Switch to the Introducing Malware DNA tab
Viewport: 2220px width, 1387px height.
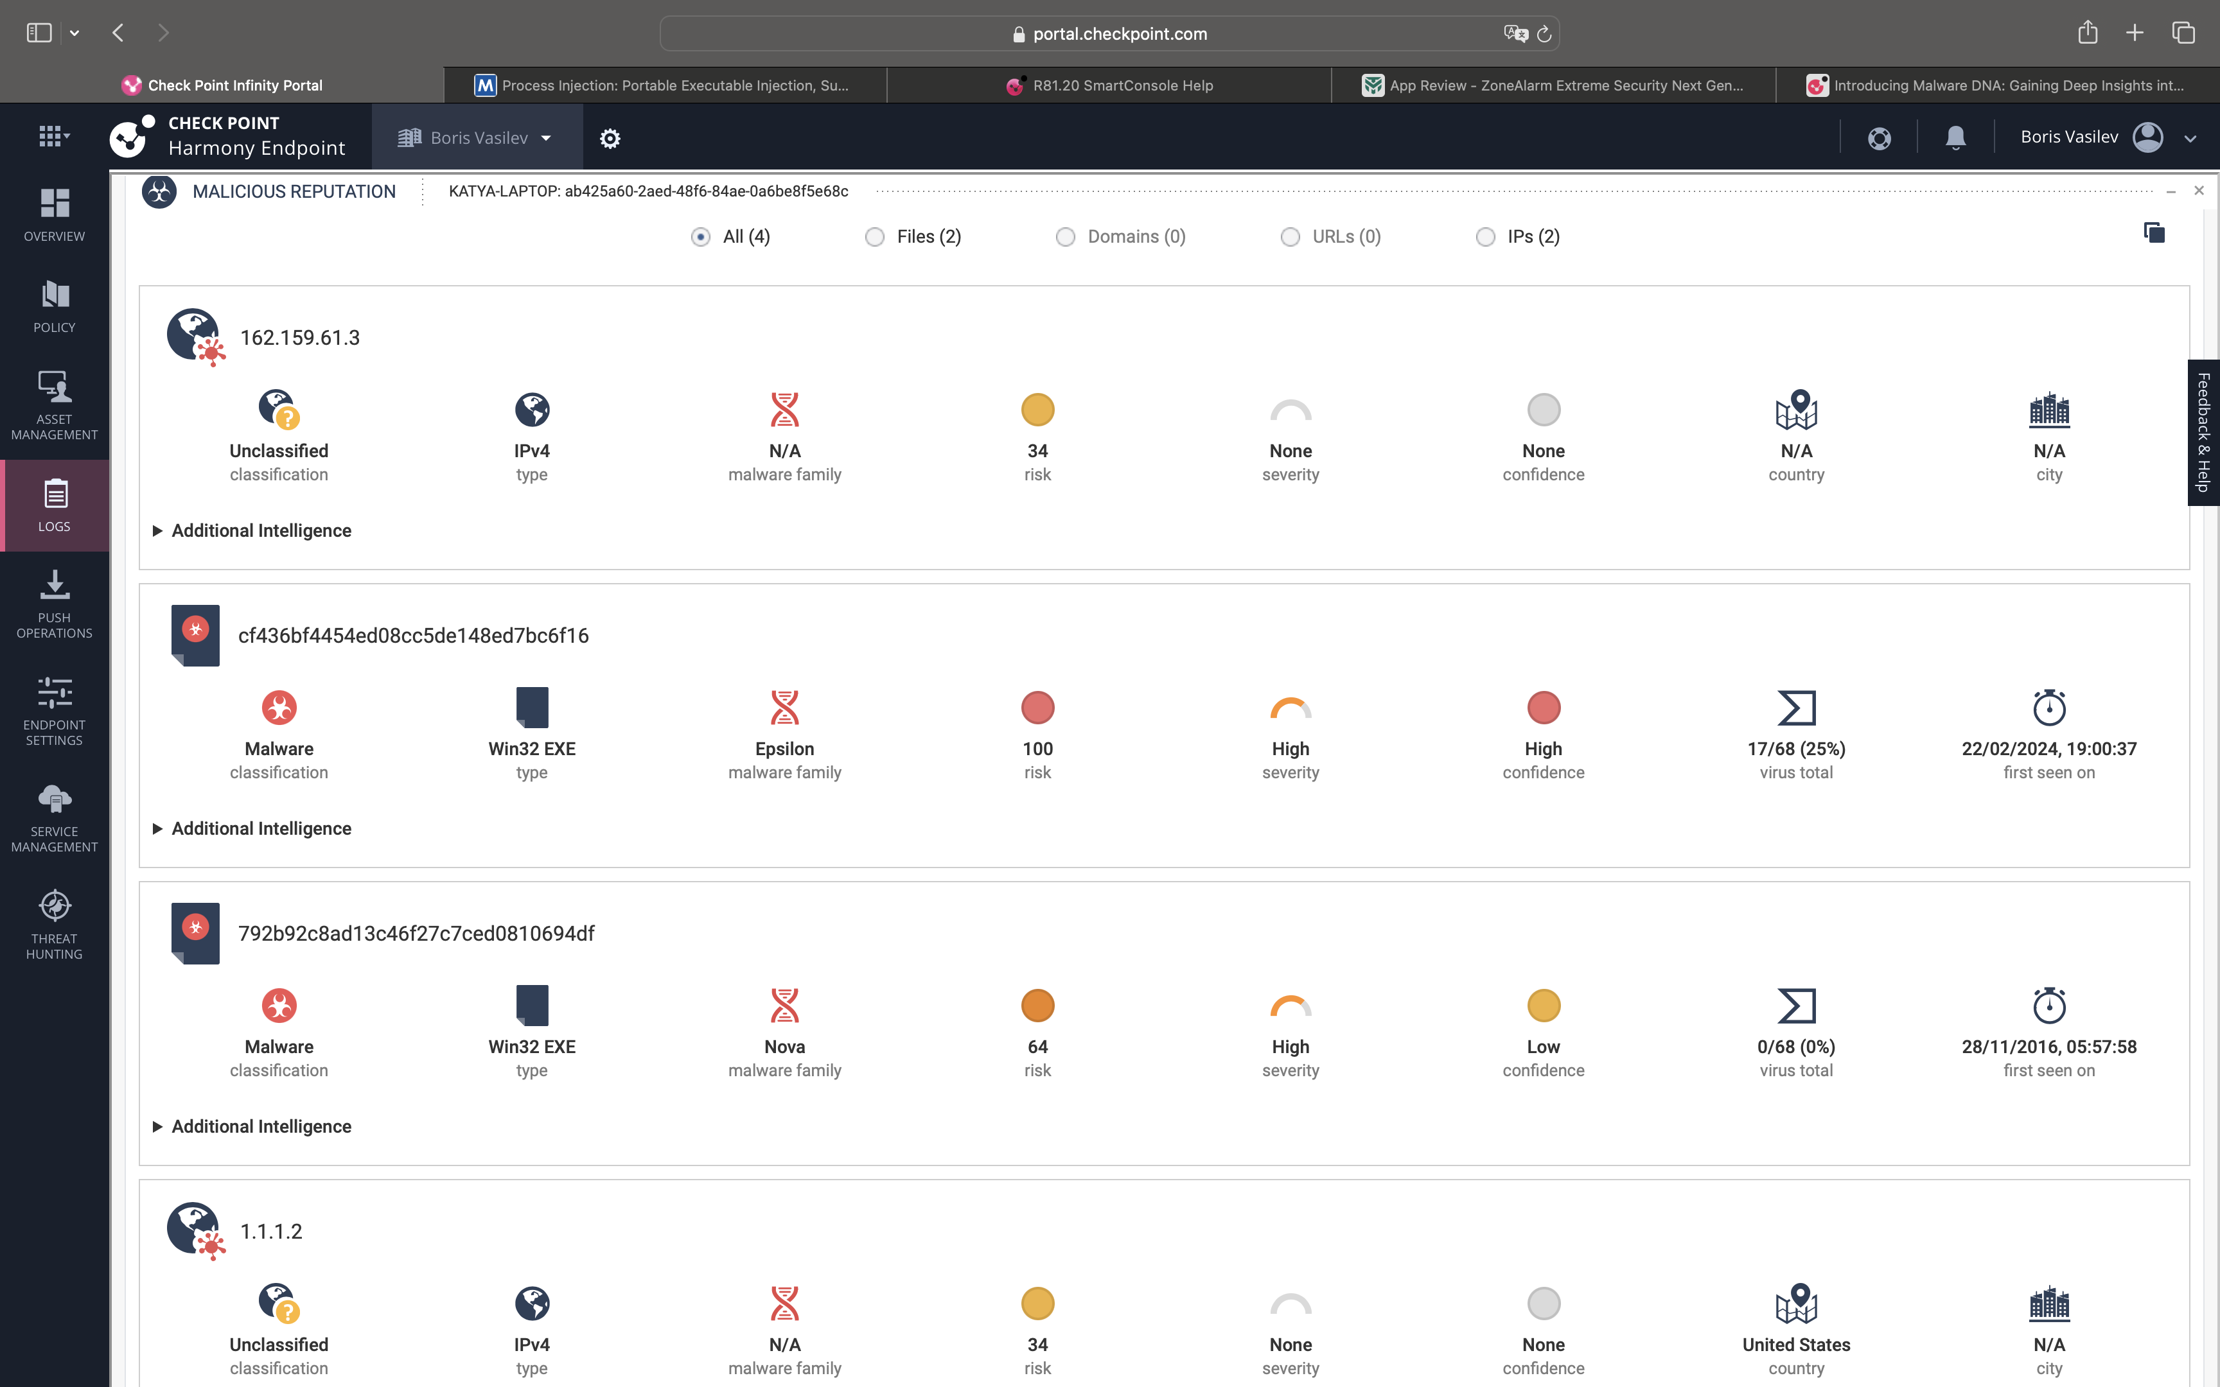(1997, 85)
